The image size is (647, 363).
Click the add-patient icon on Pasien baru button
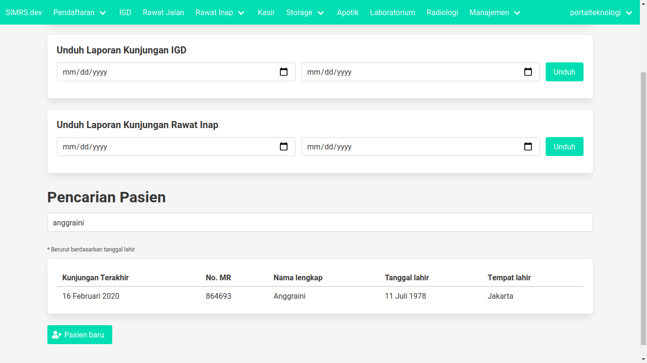tap(56, 334)
